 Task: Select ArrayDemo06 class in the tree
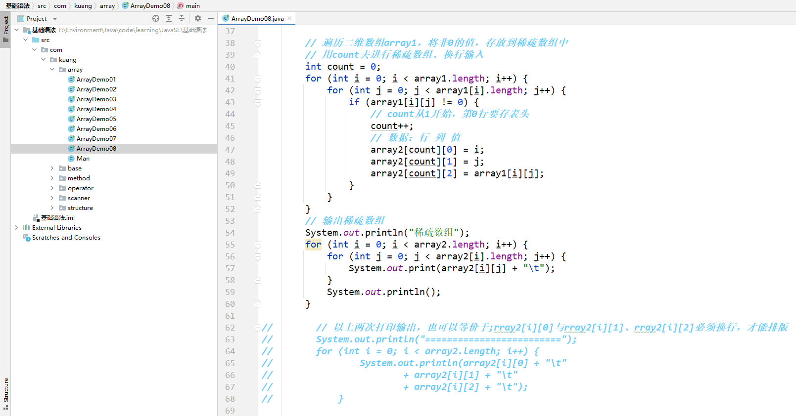96,129
